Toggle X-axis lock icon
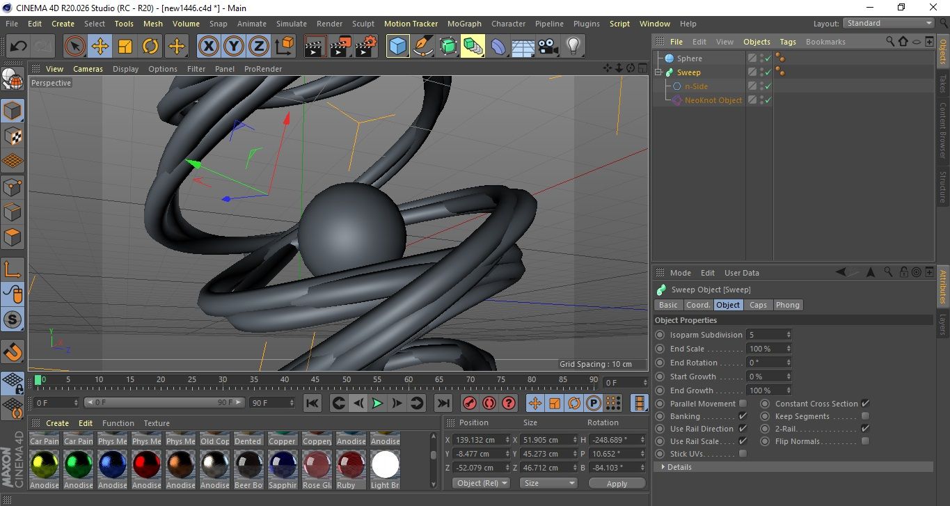The image size is (950, 506). [x=207, y=47]
